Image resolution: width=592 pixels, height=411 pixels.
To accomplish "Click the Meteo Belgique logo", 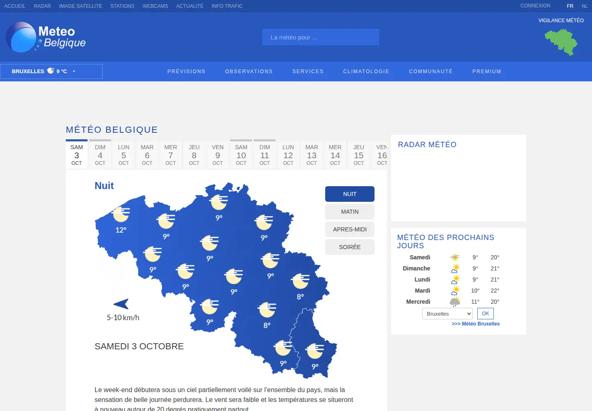I will (x=46, y=37).
